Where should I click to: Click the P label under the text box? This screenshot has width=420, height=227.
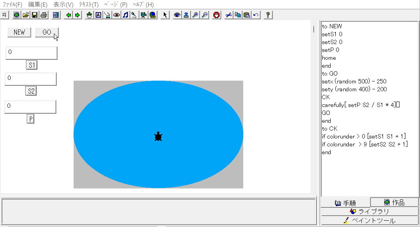[31, 119]
